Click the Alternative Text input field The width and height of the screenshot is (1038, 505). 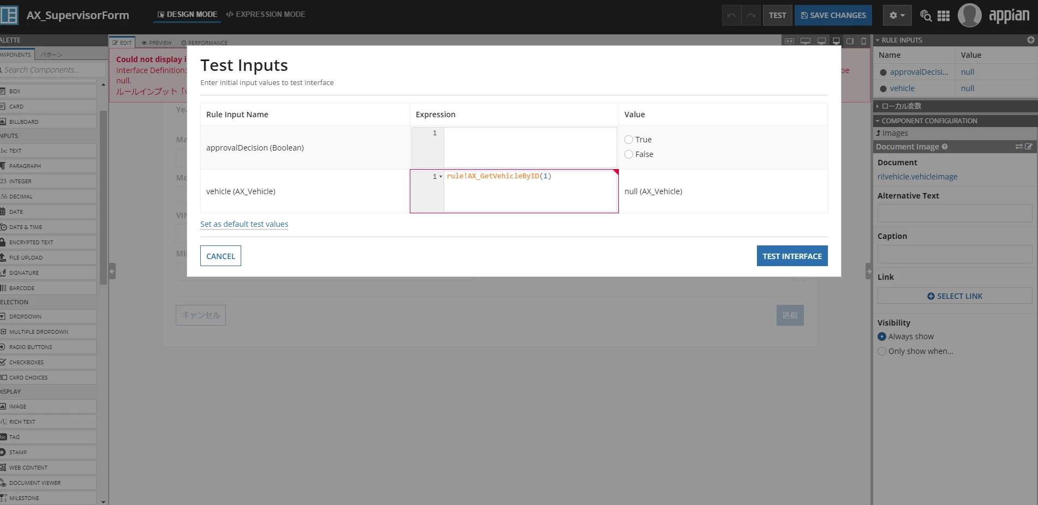point(955,213)
